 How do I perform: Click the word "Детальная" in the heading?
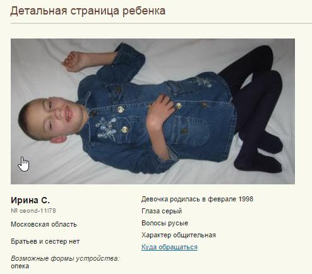pos(39,11)
